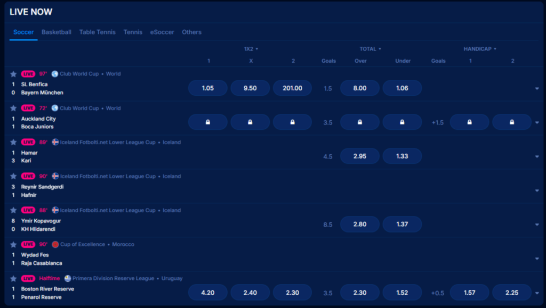Click the locked handicap odds for Boca Juniors match

(x=469, y=122)
